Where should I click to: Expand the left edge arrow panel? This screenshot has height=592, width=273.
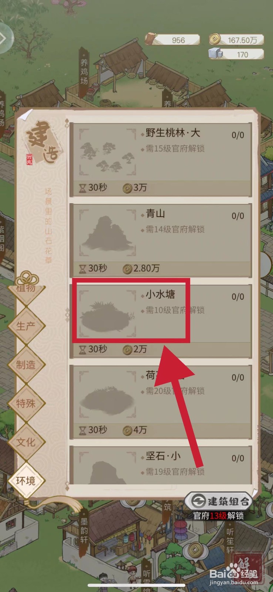tap(4, 38)
